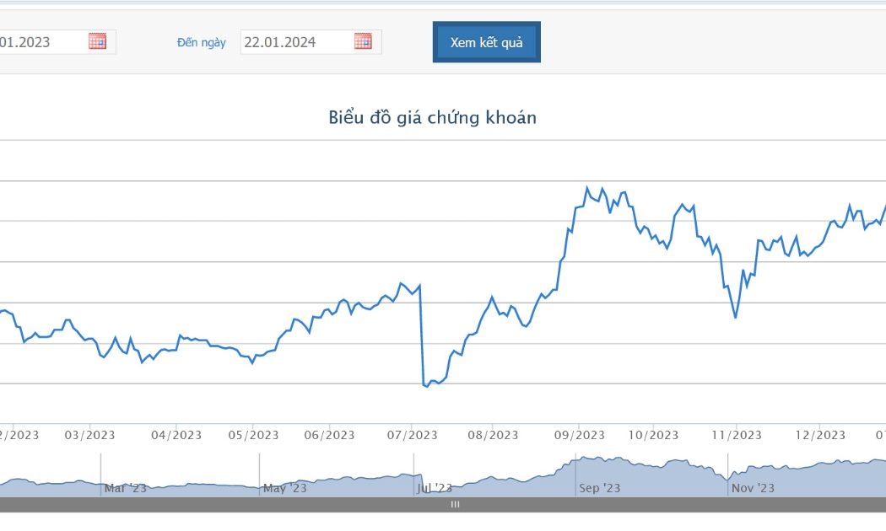Click the price line's July 2023 low point
The height and width of the screenshot is (531, 886).
(427, 387)
